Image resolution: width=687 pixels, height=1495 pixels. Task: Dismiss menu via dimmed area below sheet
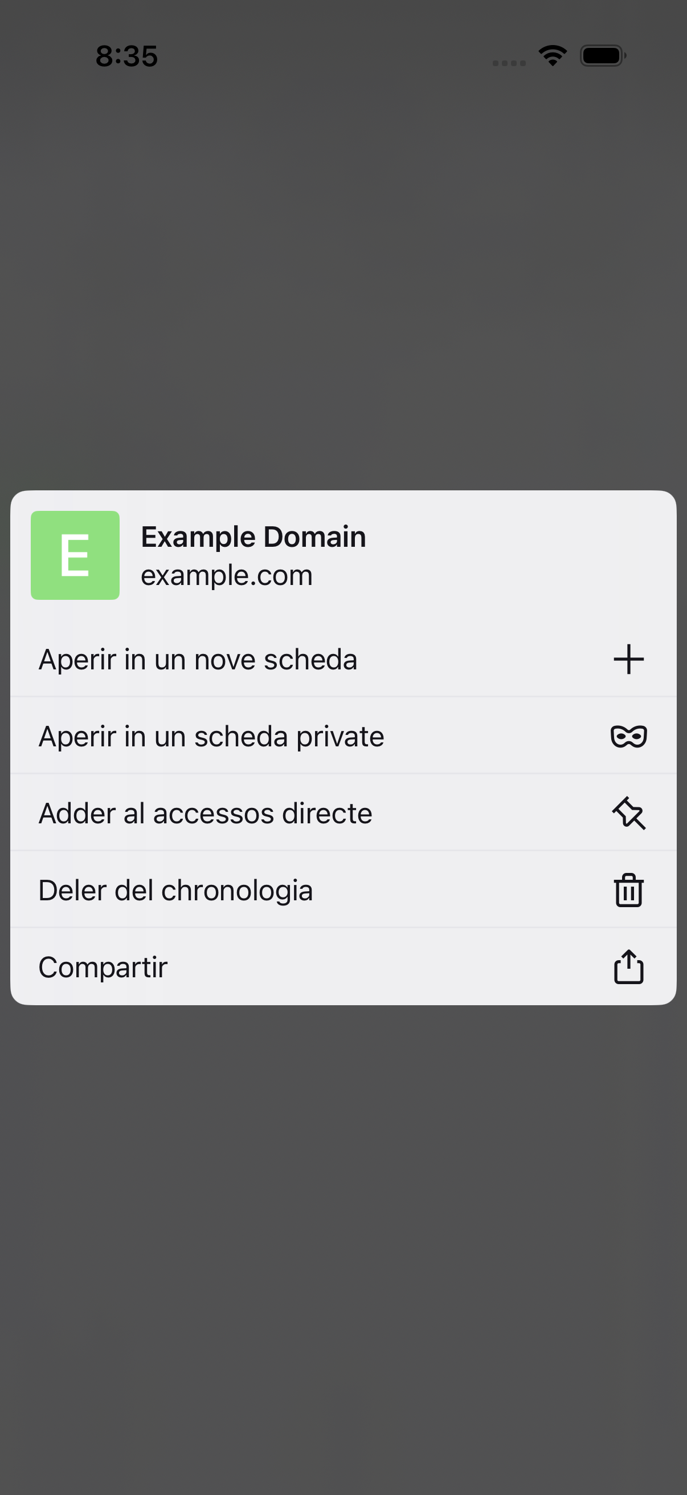click(x=343, y=1248)
